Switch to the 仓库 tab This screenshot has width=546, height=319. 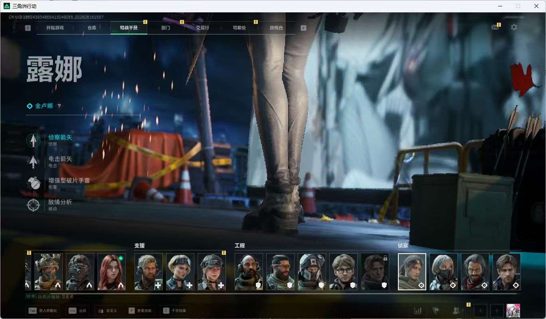[x=92, y=28]
